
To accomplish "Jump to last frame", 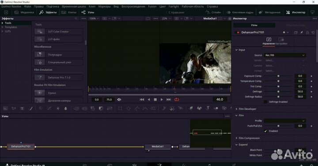I will pos(169,100).
